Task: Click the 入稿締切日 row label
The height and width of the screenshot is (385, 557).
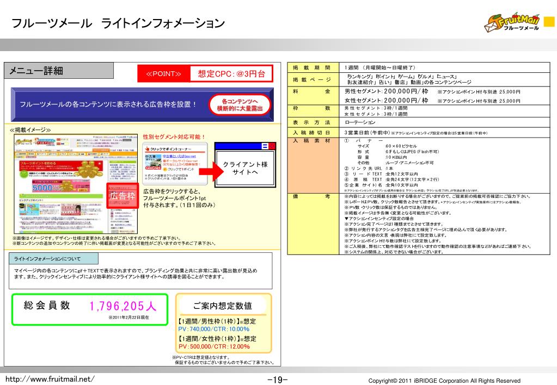Action: pyautogui.click(x=311, y=133)
